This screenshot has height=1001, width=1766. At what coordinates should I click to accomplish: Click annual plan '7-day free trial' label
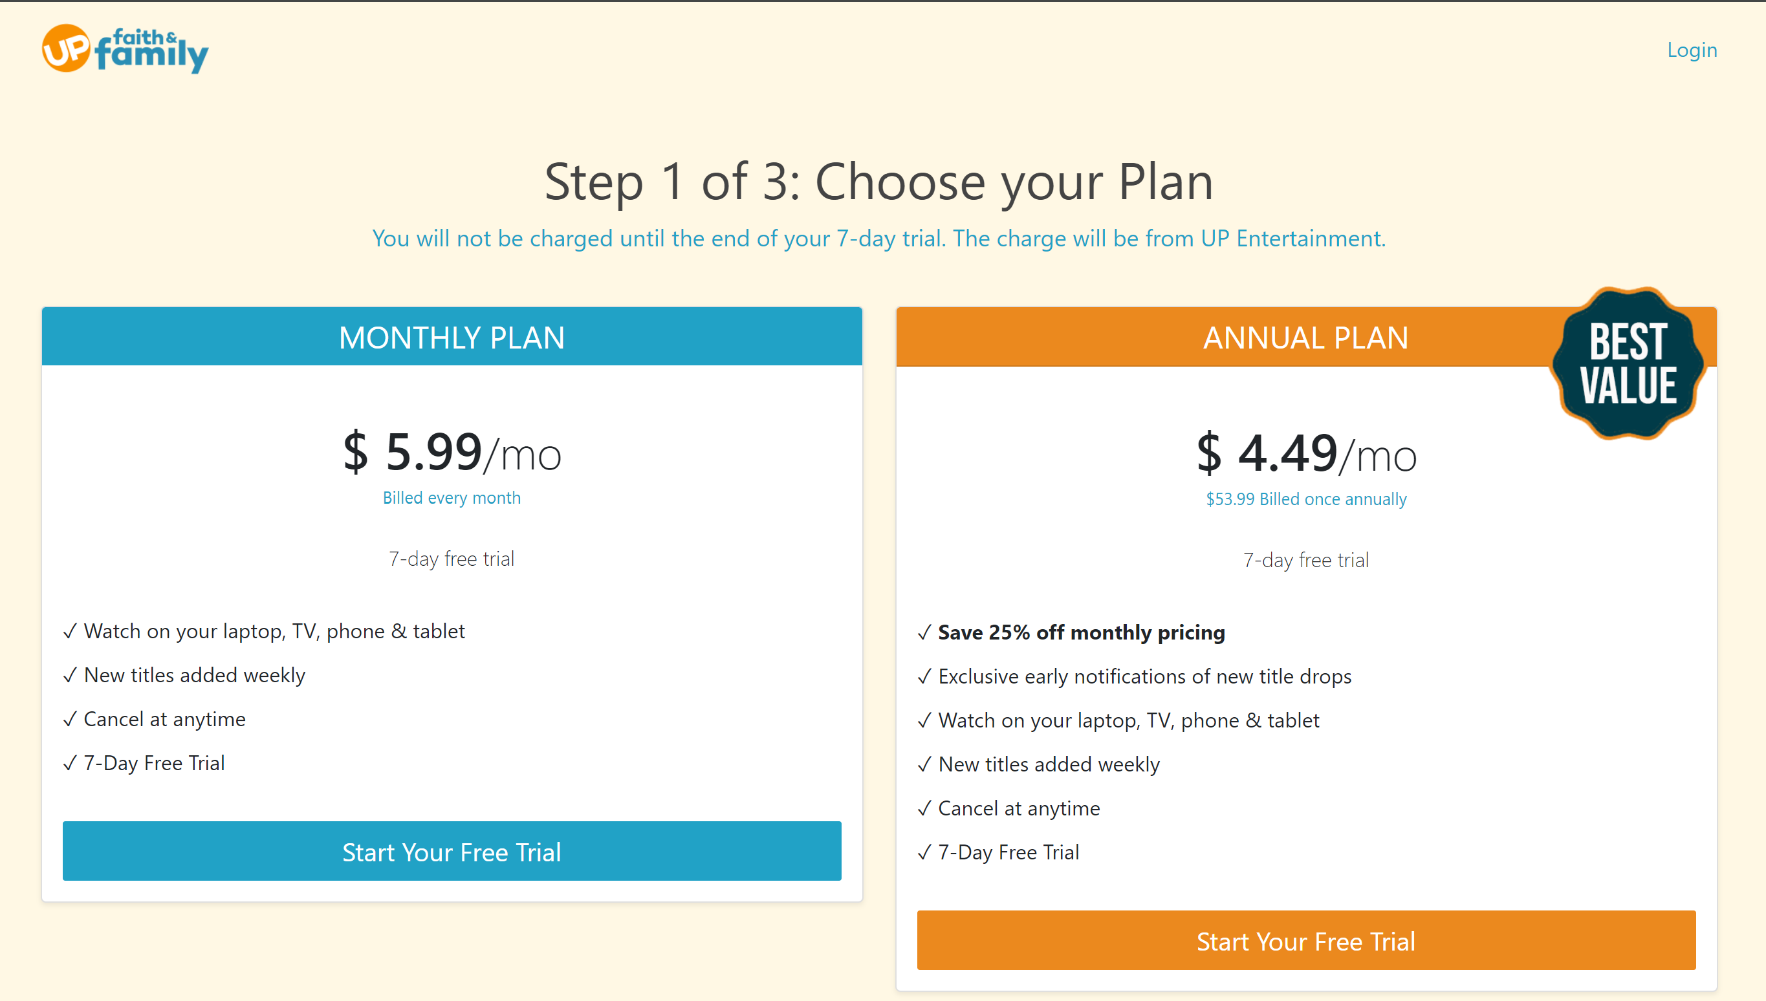point(1305,560)
